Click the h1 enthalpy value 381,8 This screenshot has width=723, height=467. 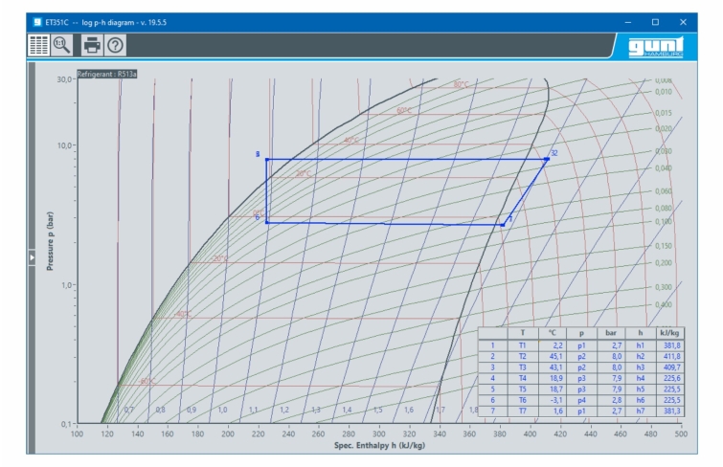[670, 345]
